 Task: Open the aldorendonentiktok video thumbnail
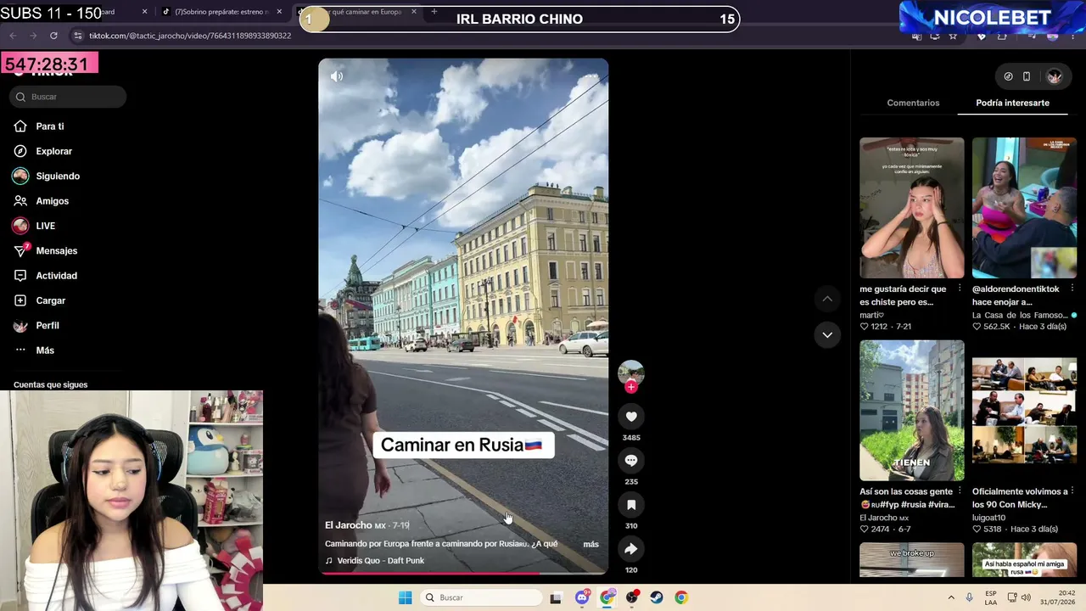click(1024, 208)
